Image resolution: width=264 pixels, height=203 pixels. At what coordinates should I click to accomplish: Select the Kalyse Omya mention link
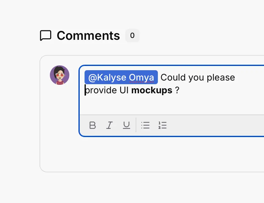[121, 77]
